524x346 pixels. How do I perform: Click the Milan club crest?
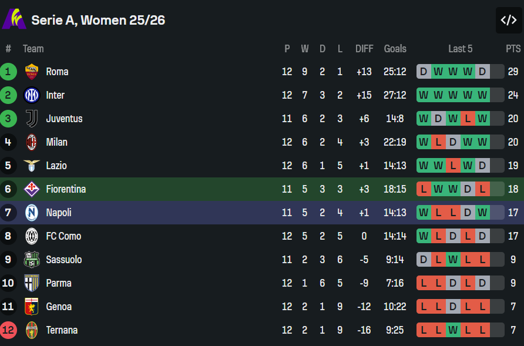point(32,142)
